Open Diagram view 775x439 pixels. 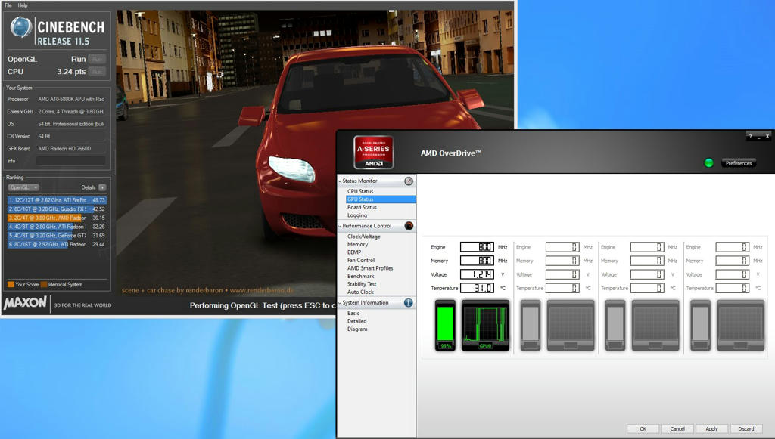[357, 329]
